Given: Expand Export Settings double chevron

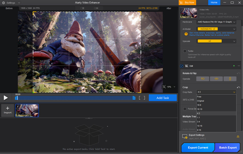Looking at the screenshot, I should (x=238, y=137).
